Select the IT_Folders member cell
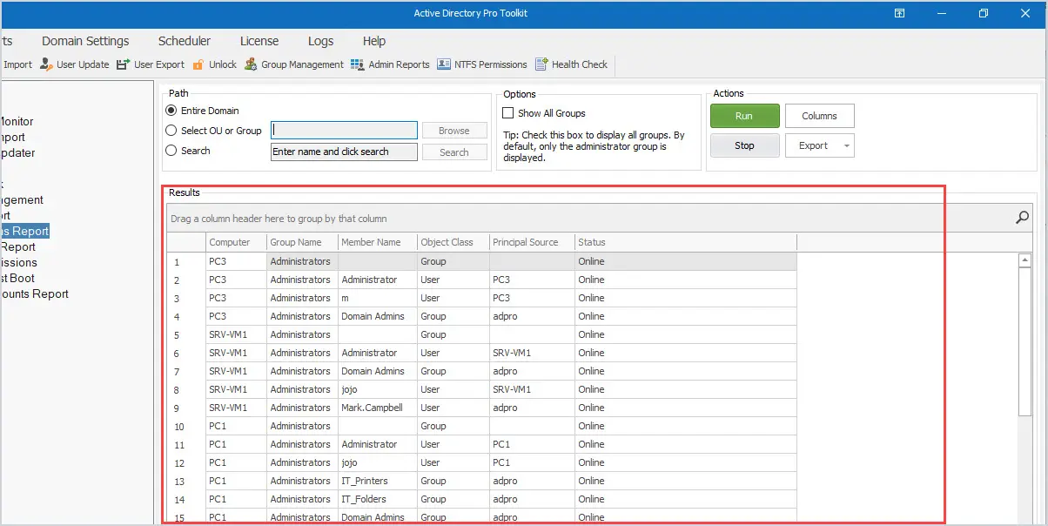The image size is (1048, 526). click(377, 499)
